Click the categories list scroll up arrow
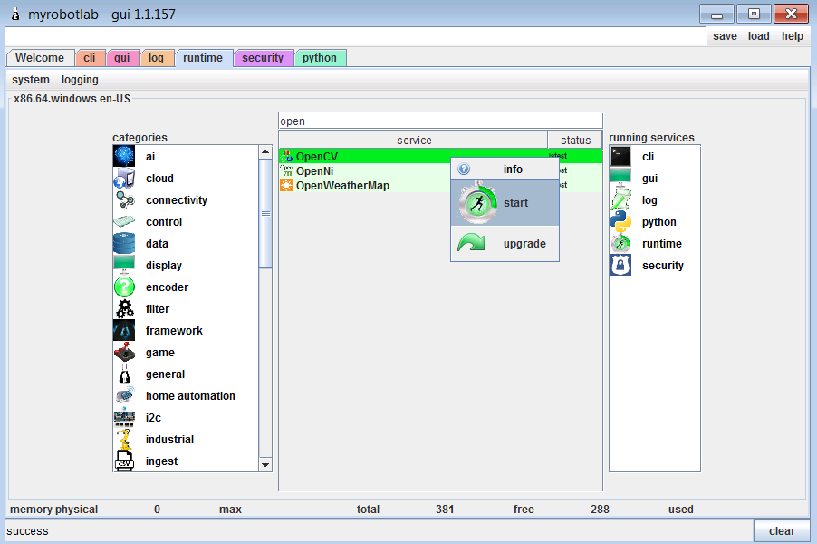Image resolution: width=817 pixels, height=544 pixels. pos(265,151)
